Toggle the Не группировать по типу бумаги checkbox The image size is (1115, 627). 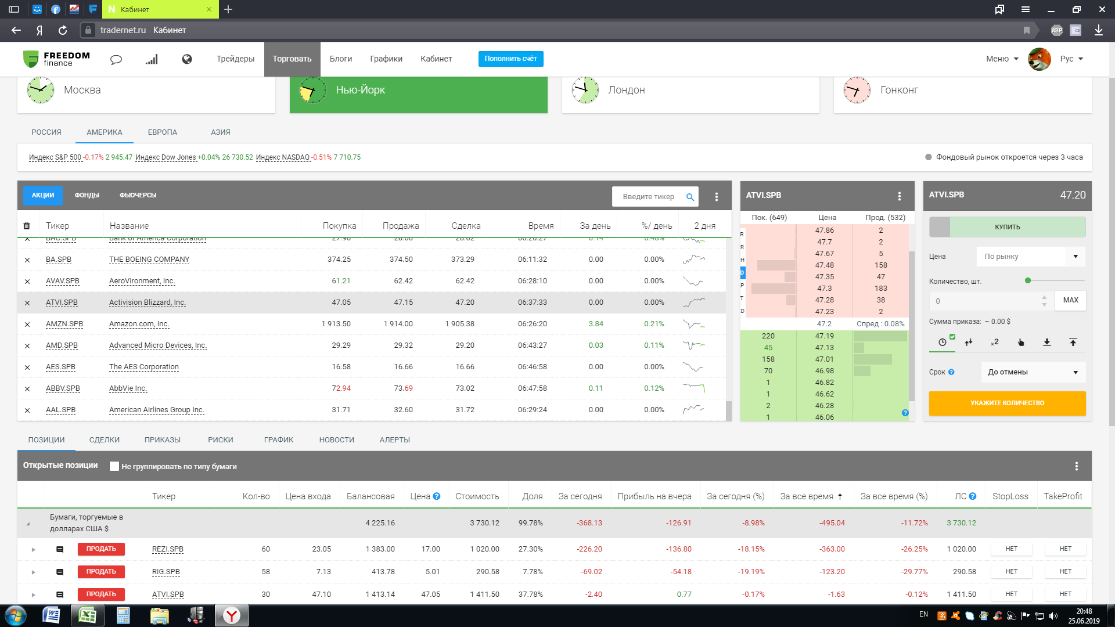[114, 466]
